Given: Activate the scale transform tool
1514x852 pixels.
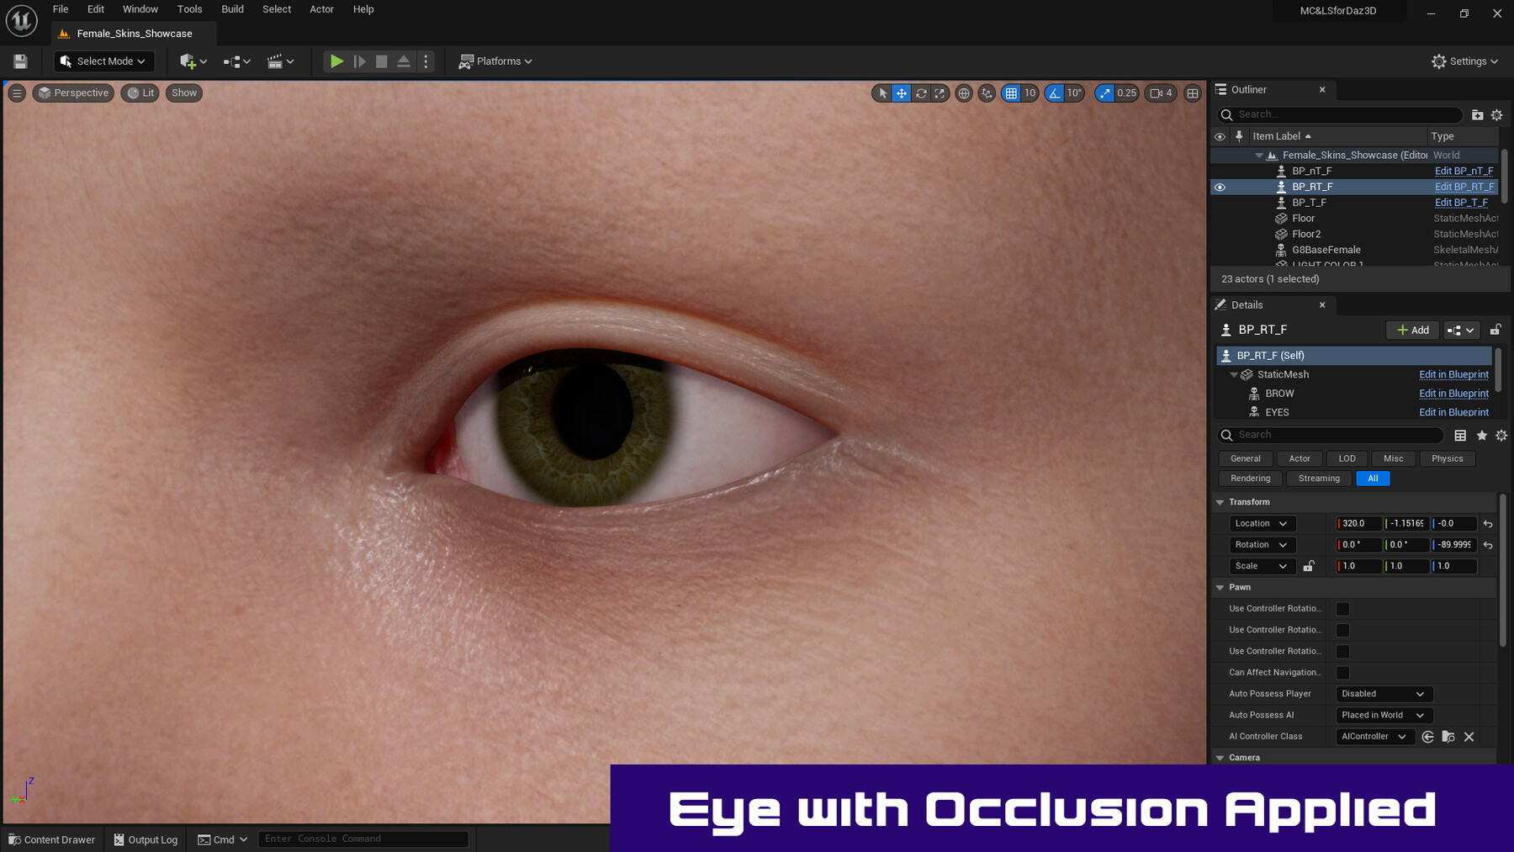Looking at the screenshot, I should click(940, 93).
